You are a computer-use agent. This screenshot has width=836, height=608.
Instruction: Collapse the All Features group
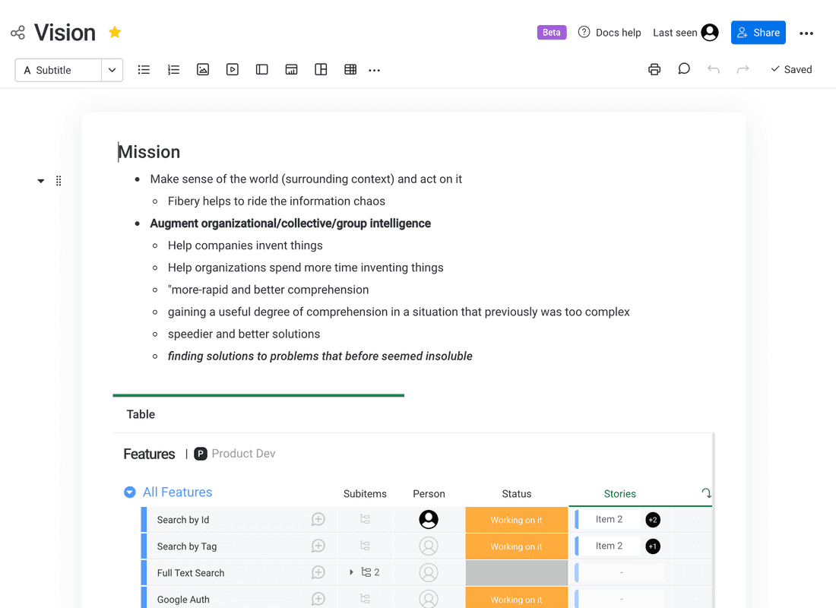tap(130, 492)
